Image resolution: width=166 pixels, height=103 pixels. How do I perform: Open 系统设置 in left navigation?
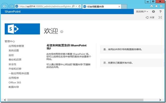(x=14, y=50)
